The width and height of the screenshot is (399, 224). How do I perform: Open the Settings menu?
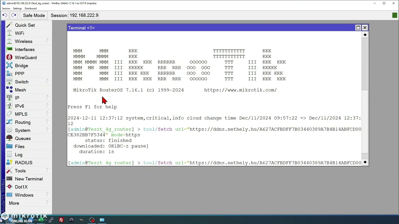pyautogui.click(x=17, y=8)
